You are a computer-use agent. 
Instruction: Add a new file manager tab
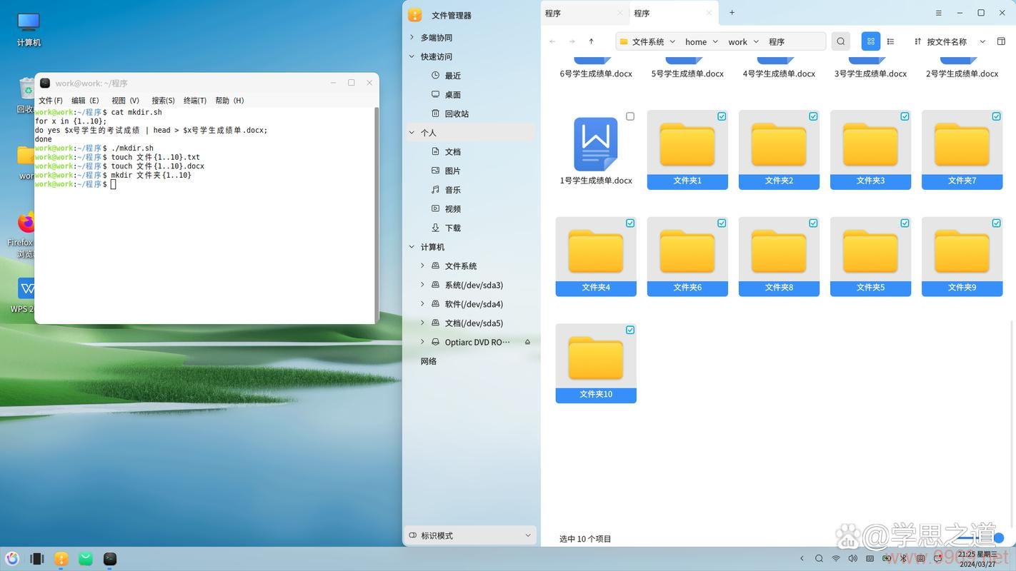[x=732, y=13]
